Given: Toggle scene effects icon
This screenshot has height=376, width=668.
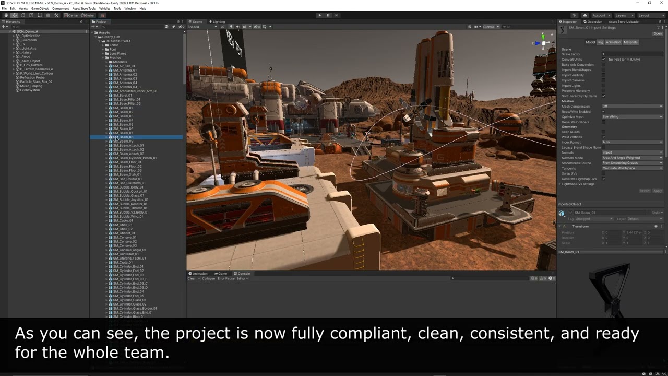Looking at the screenshot, I should [244, 27].
